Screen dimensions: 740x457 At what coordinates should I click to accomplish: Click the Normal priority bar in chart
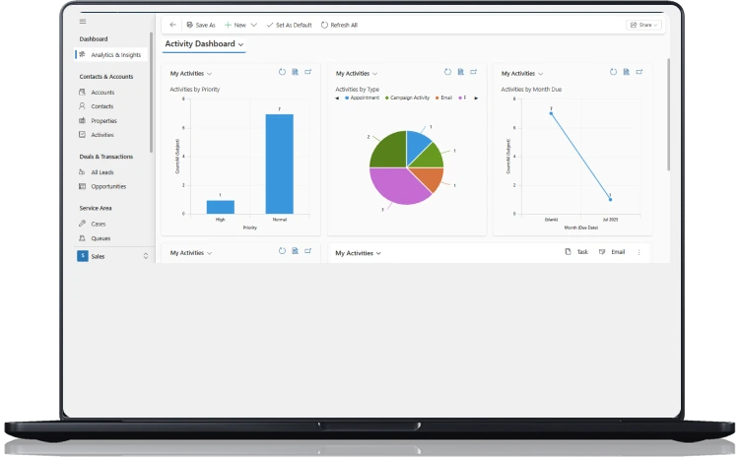pyautogui.click(x=279, y=163)
